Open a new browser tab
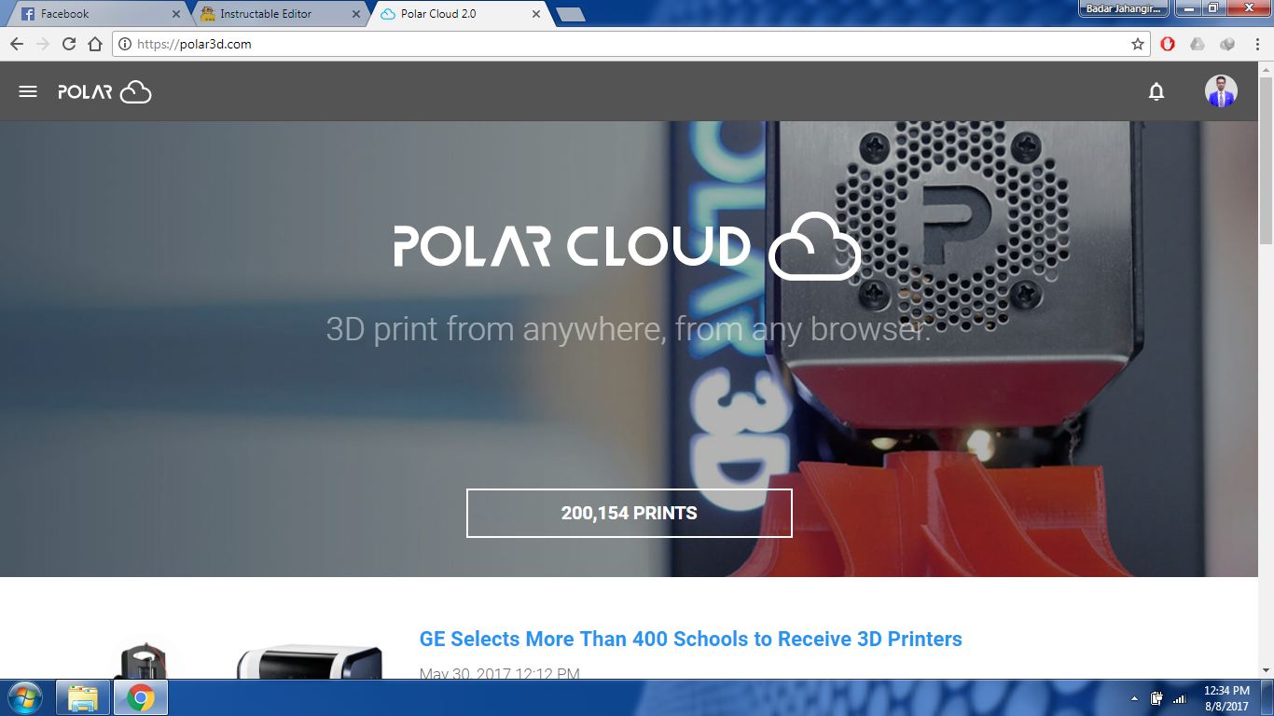This screenshot has height=716, width=1274. coord(570,15)
